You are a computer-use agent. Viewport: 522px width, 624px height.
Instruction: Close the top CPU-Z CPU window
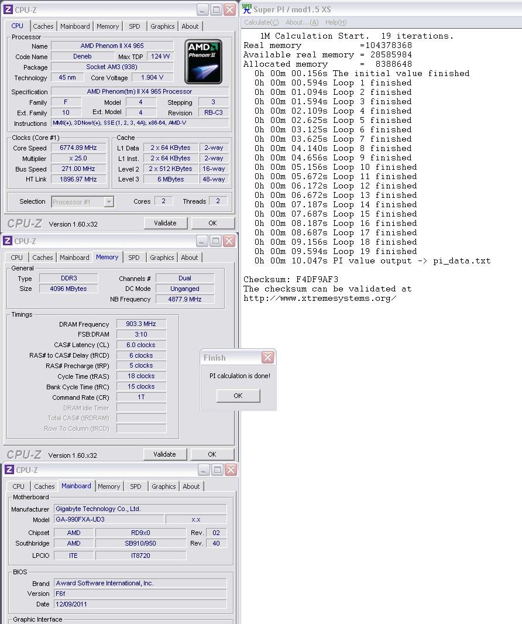pyautogui.click(x=229, y=10)
